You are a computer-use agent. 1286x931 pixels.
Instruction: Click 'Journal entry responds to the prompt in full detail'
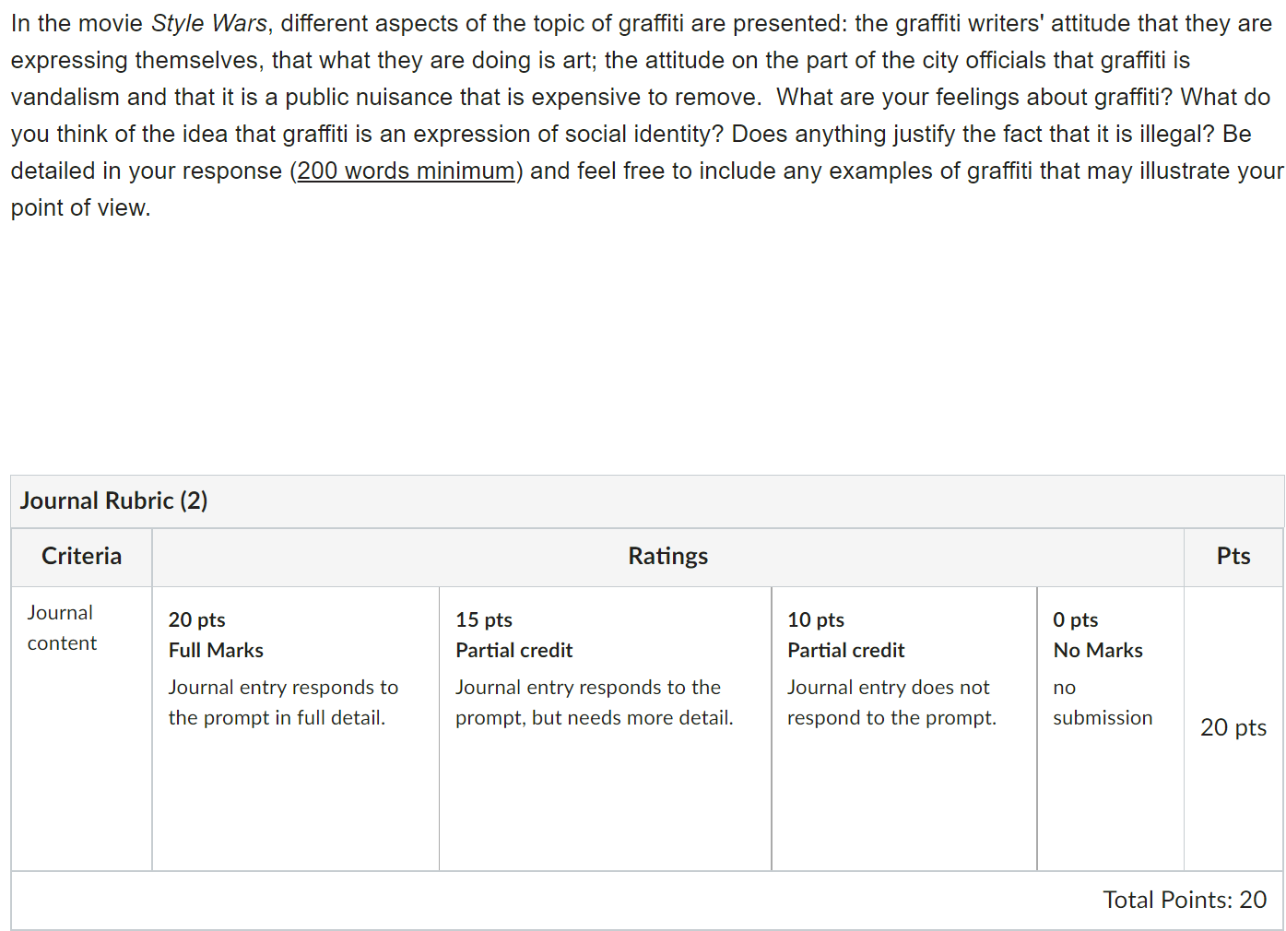coord(283,702)
